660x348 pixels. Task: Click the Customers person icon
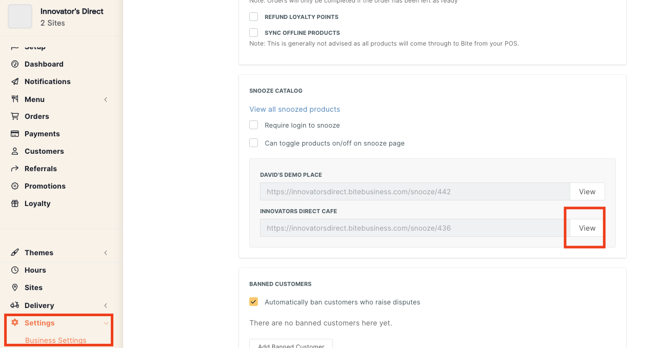[x=15, y=151]
